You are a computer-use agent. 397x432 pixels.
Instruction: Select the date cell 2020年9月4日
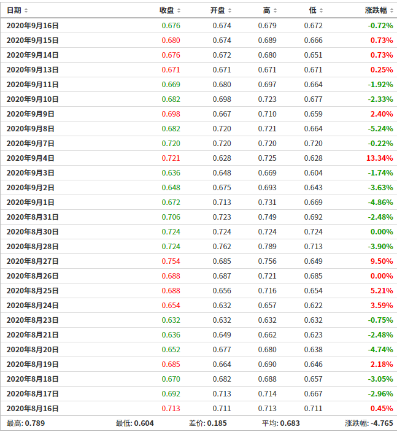click(30, 158)
